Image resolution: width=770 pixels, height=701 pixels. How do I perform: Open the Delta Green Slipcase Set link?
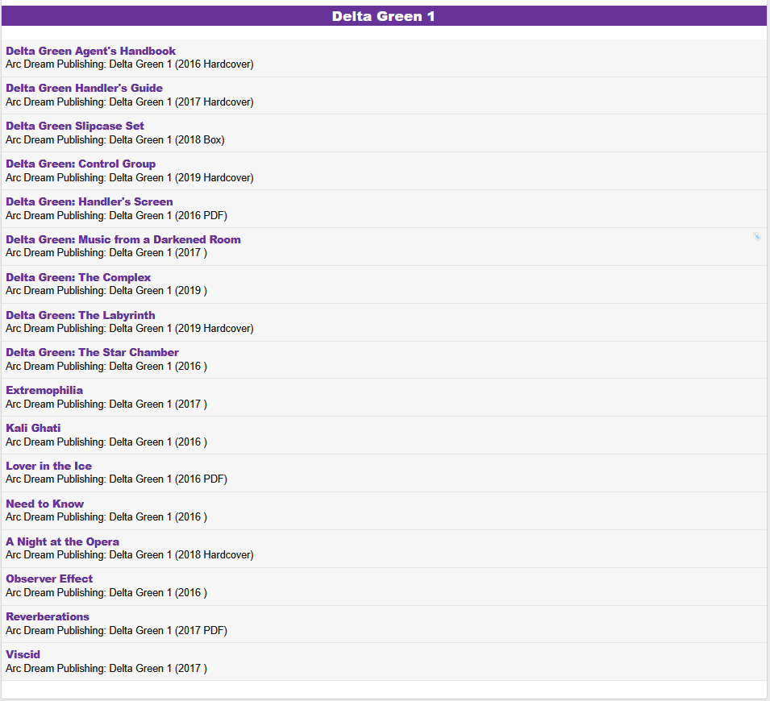point(75,127)
